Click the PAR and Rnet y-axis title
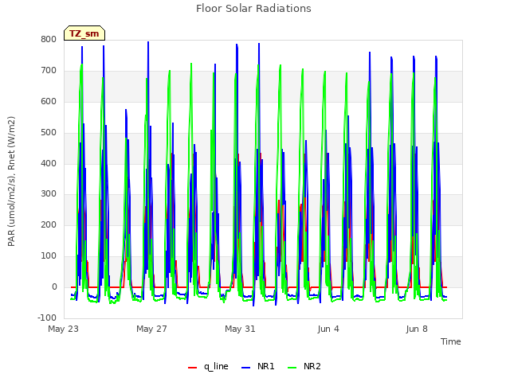 [11, 181]
